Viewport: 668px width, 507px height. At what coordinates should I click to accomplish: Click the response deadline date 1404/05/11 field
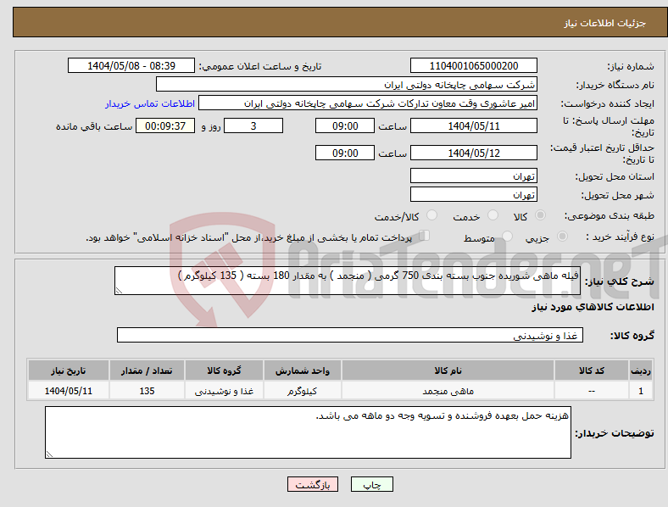[473, 125]
